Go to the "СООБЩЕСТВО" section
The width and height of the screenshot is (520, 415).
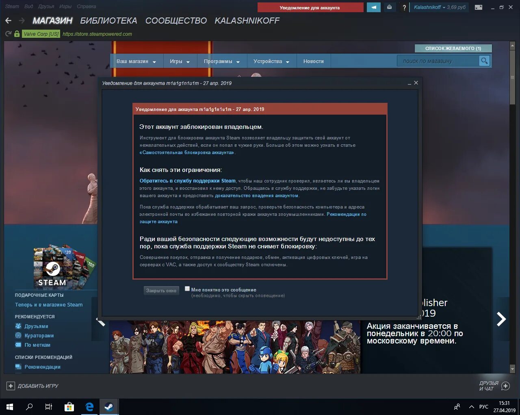(x=176, y=21)
